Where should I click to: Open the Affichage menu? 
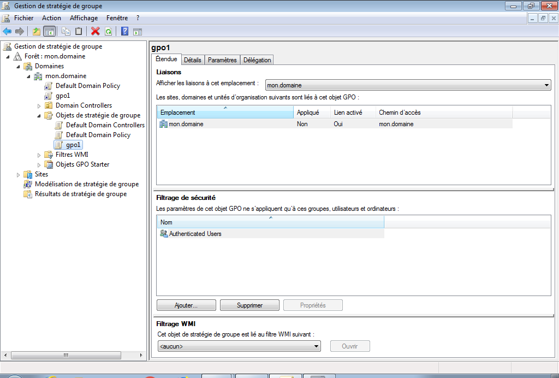tap(84, 18)
